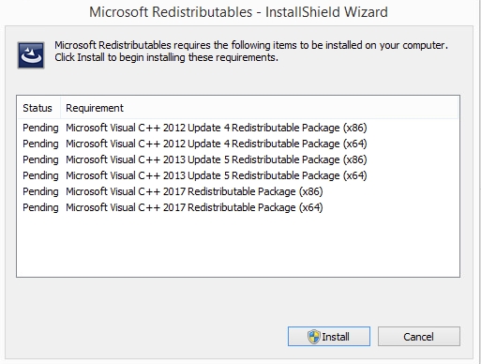
Task: Click Pending status of 2017 x86 package
Action: pyautogui.click(x=40, y=191)
